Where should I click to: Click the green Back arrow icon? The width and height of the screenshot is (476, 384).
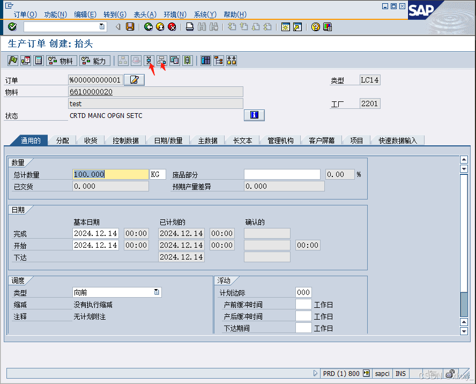148,27
